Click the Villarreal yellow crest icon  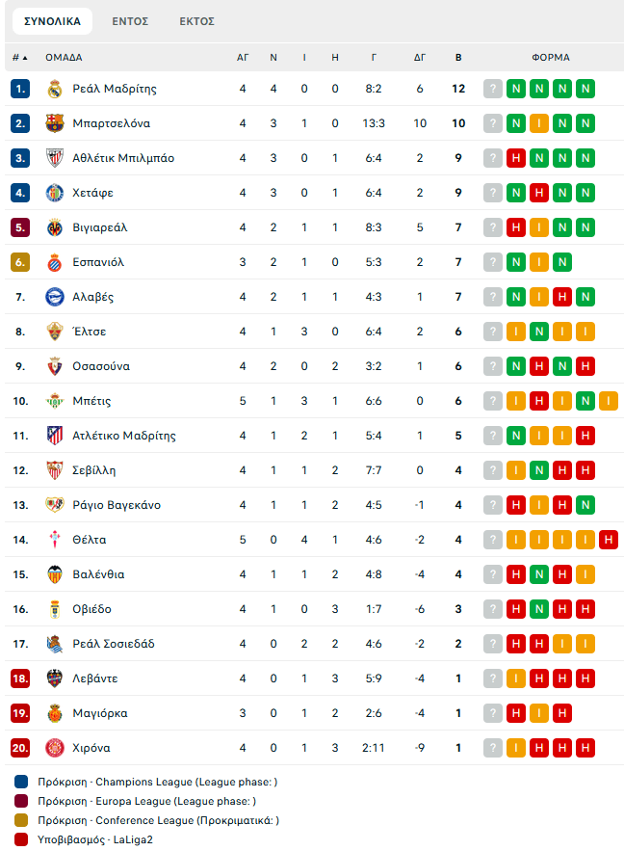coord(54,227)
